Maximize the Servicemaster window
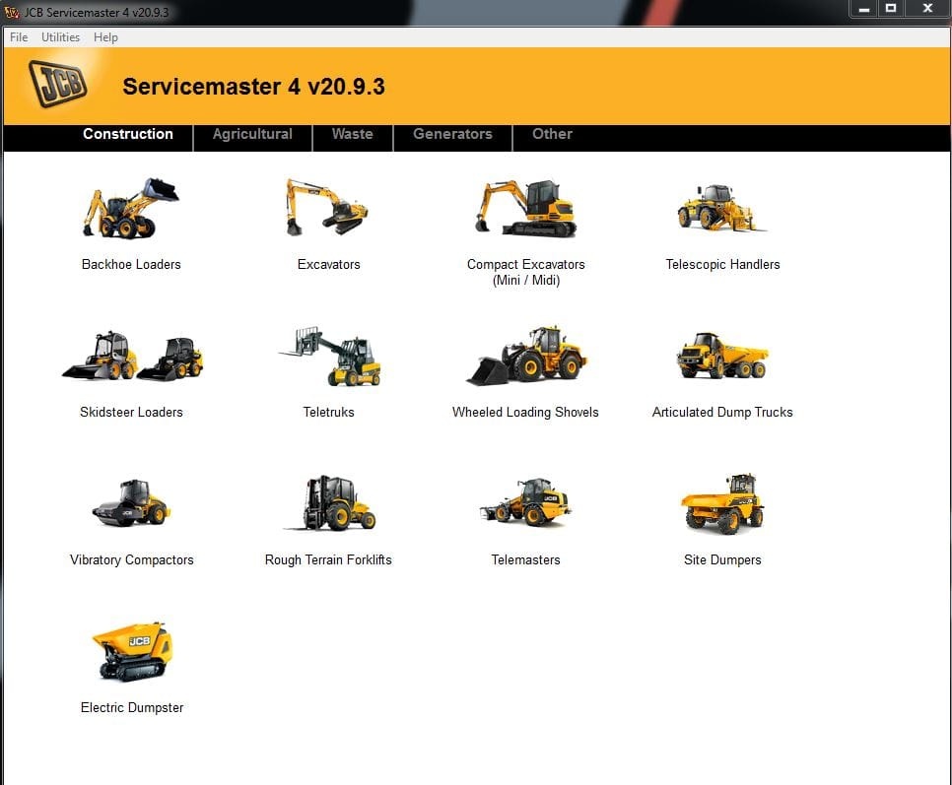The height and width of the screenshot is (785, 952). [891, 9]
